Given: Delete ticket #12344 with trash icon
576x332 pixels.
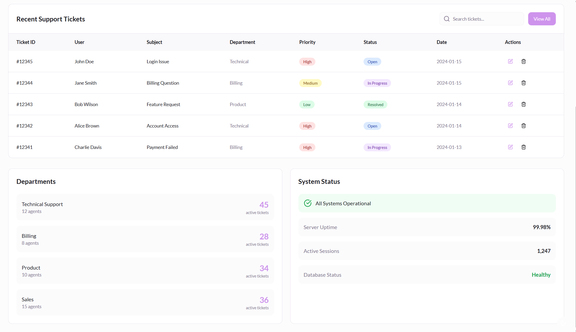Looking at the screenshot, I should (x=523, y=83).
